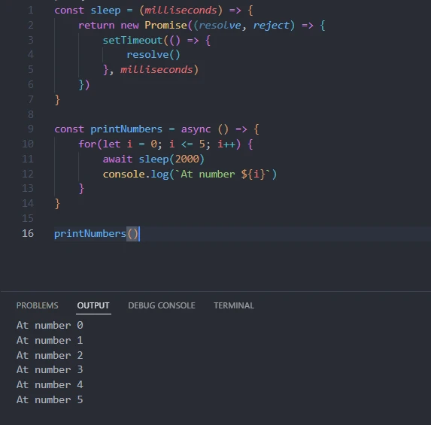Click line number 1 in the gutter
Screen dimensions: 431x425
pyautogui.click(x=31, y=11)
